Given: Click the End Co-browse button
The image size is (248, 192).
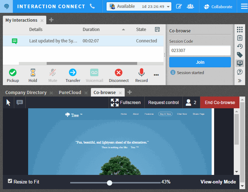Looking at the screenshot, I should (x=220, y=103).
